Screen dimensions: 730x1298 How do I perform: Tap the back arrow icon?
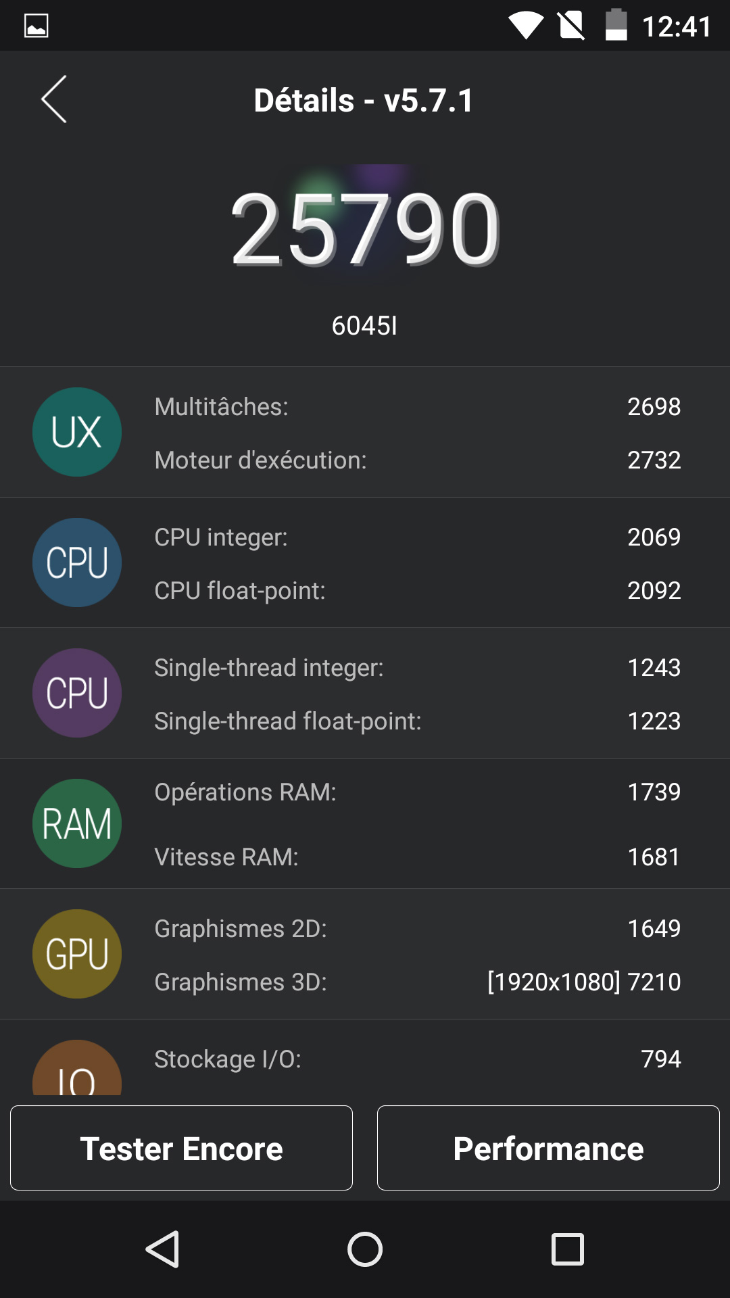tap(54, 99)
